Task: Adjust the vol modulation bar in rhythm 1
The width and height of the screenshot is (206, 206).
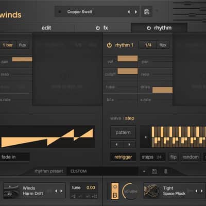Action: point(128,59)
